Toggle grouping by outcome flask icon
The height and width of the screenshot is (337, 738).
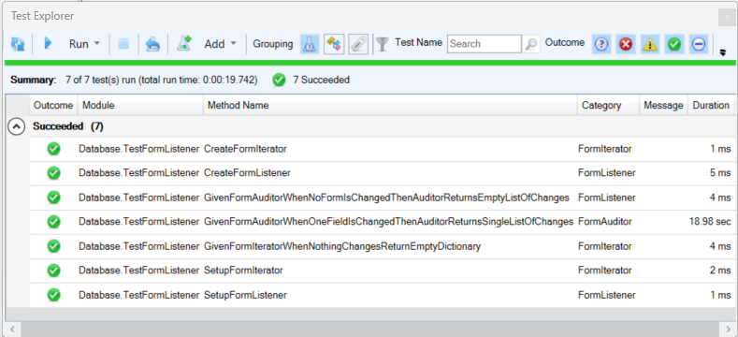[x=310, y=44]
